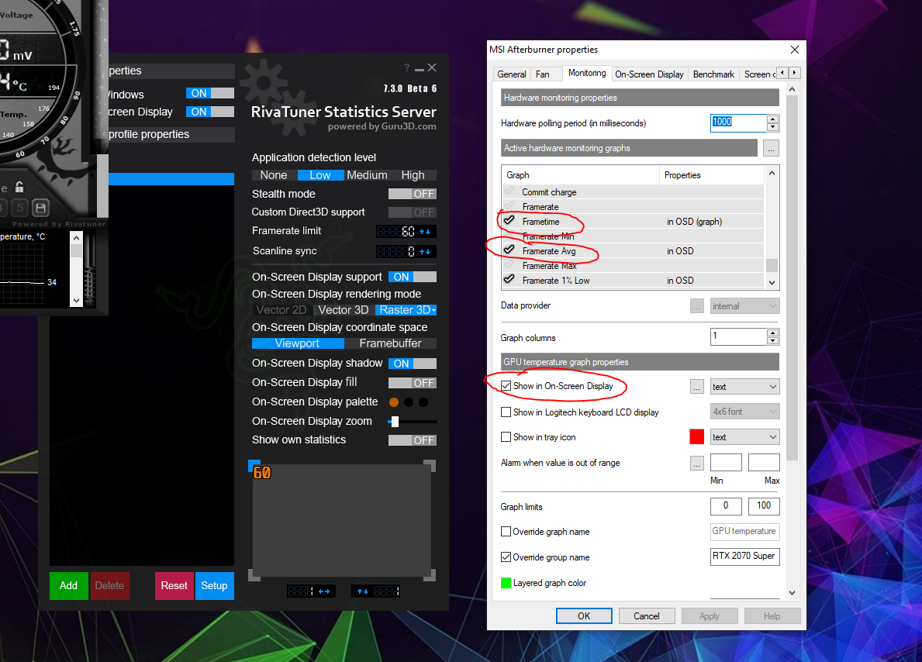The width and height of the screenshot is (922, 662).
Task: Uncheck Show in On-Screen Display
Action: tap(506, 386)
